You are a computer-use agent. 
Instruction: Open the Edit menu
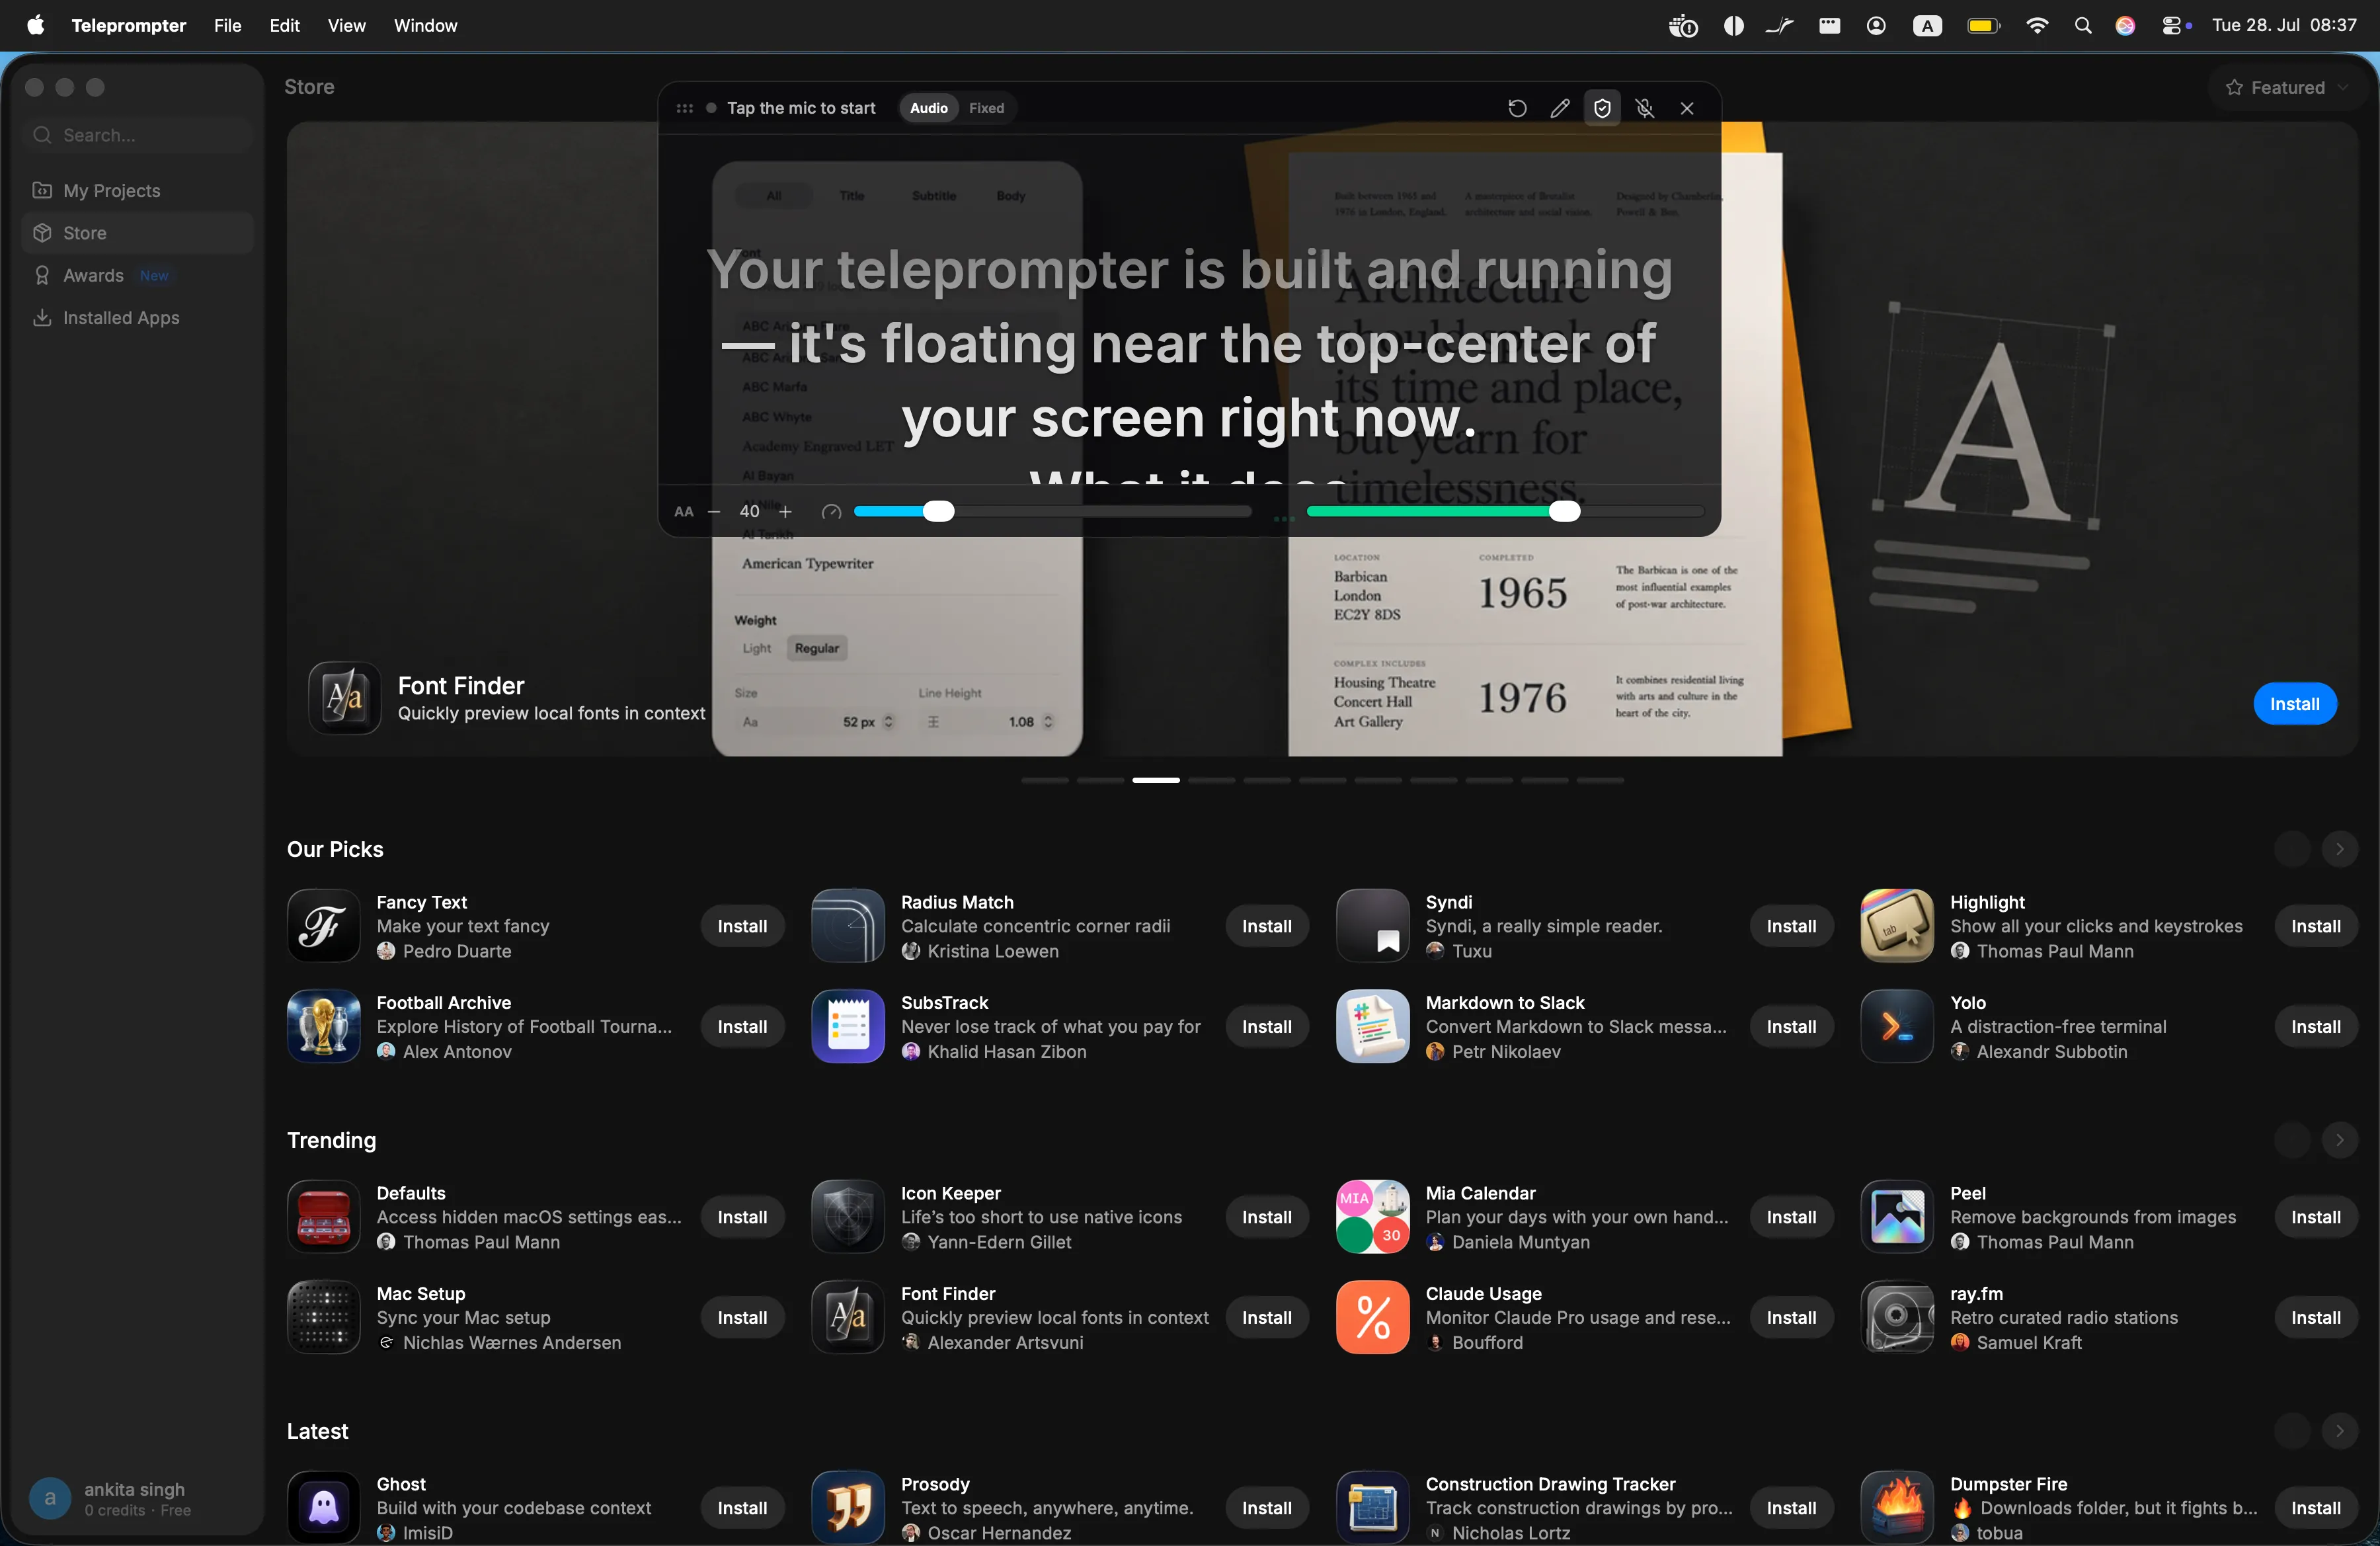[x=284, y=25]
